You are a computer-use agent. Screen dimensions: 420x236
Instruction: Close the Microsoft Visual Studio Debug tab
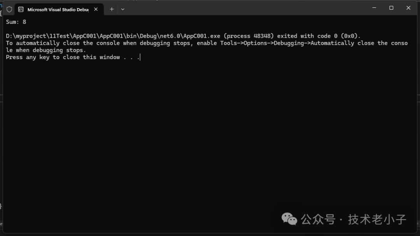96,9
